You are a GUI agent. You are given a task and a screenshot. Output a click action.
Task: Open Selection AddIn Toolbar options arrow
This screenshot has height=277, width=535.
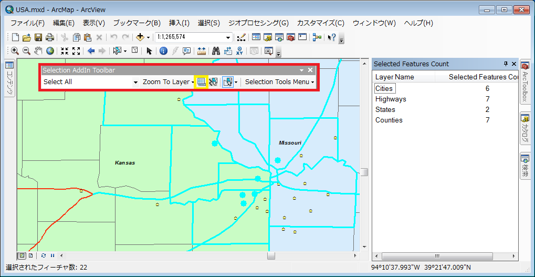point(301,70)
